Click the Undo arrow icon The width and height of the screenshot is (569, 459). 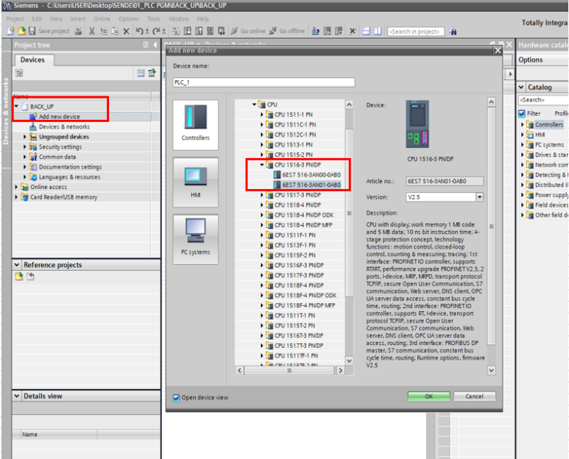[139, 31]
